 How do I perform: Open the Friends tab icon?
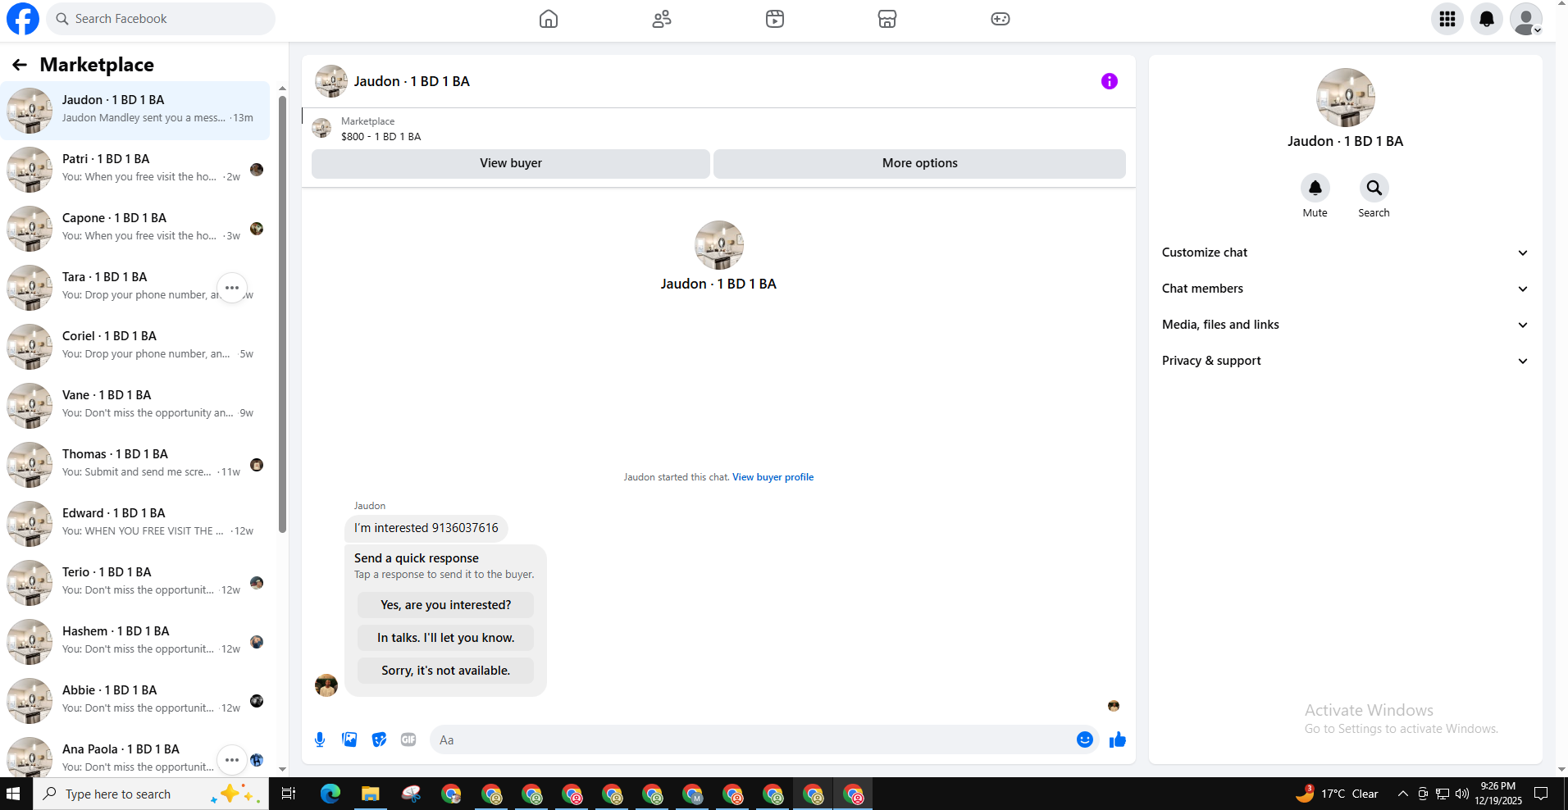pos(662,19)
